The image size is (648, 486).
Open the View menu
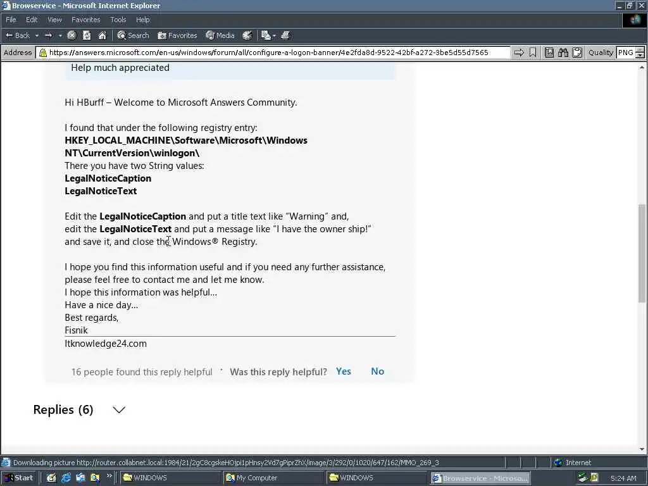pyautogui.click(x=54, y=20)
